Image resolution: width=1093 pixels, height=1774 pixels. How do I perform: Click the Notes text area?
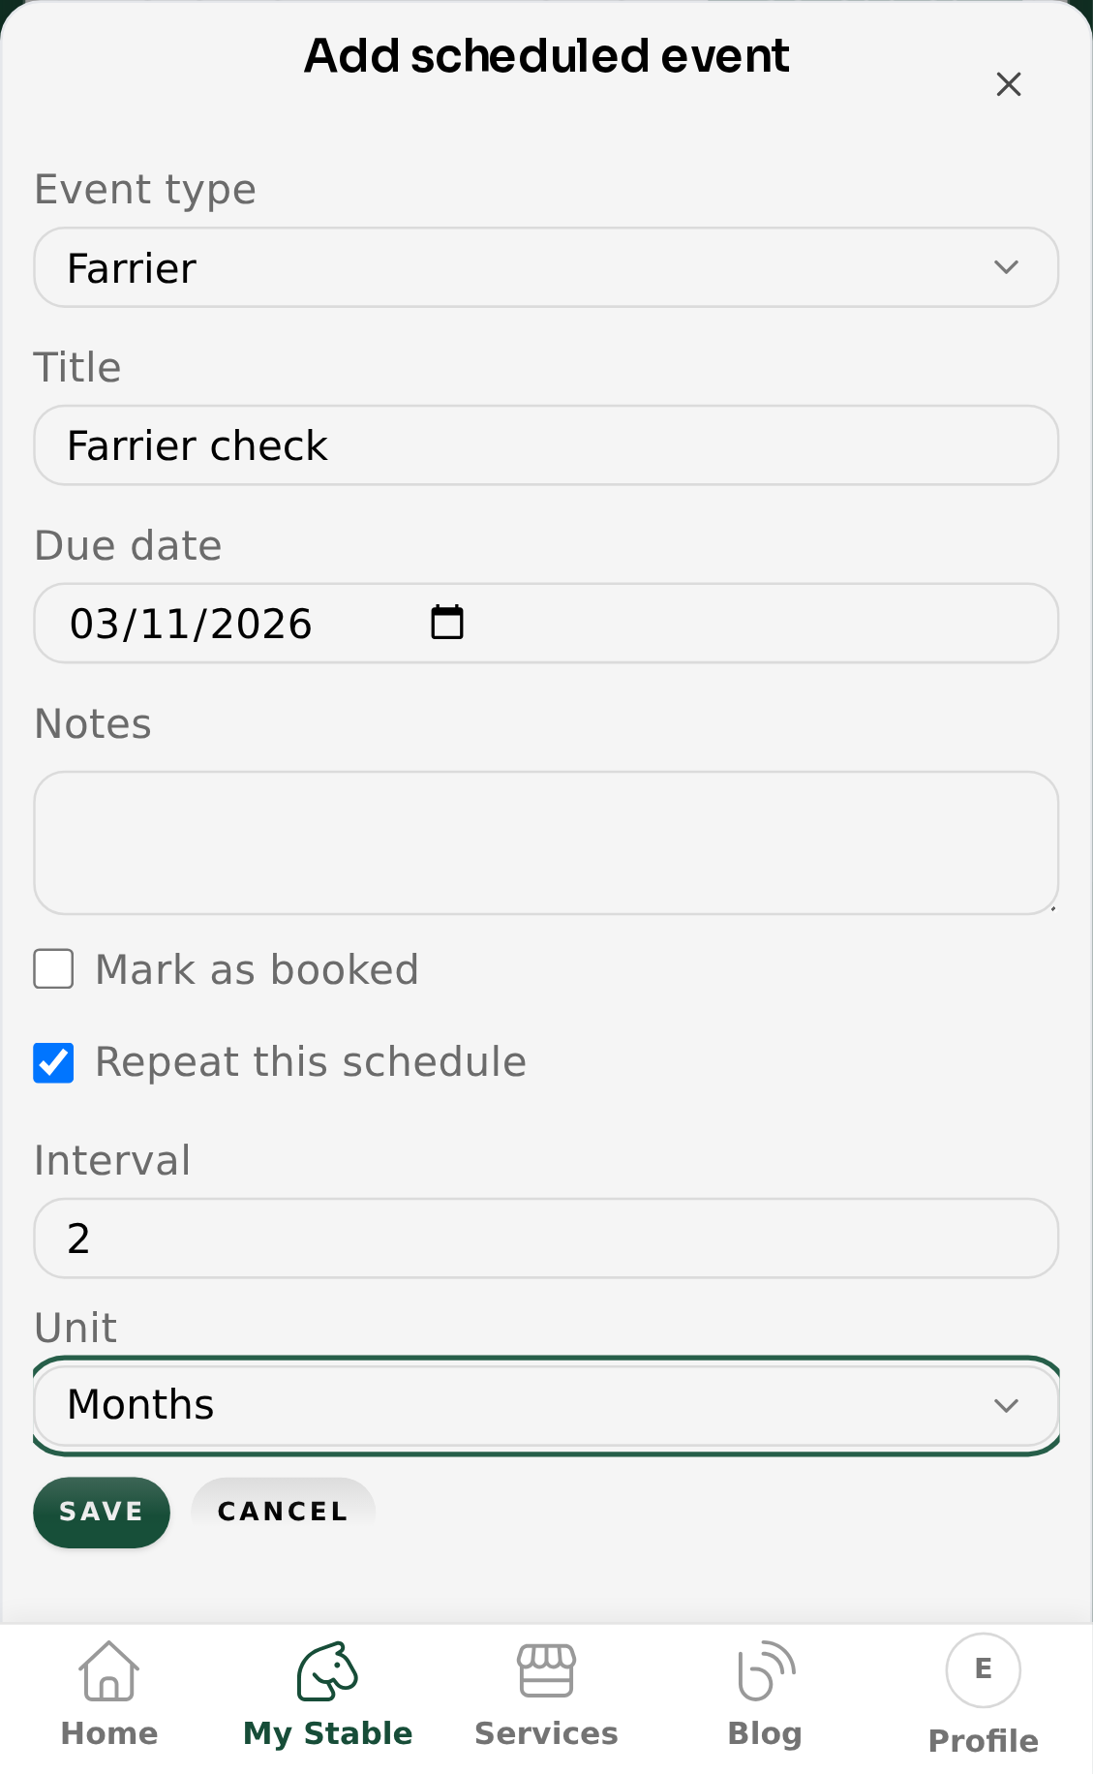click(545, 841)
